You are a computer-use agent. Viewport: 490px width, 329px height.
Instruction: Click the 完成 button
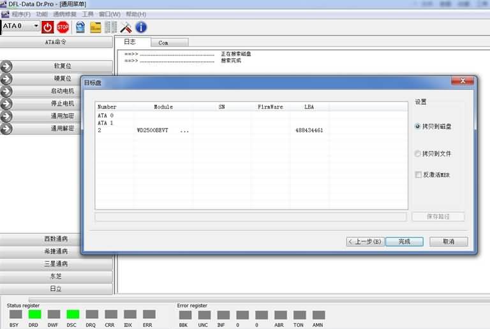click(404, 241)
